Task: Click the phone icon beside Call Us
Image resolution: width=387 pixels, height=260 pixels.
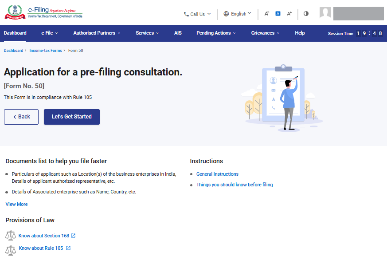Action: click(x=186, y=14)
